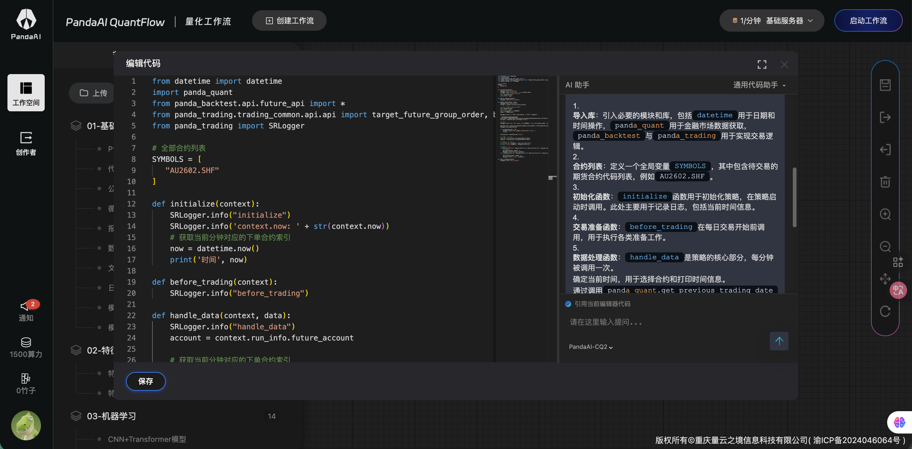The image size is (912, 449).
Task: Send the AI assistant prompt with arrow button
Action: 779,341
